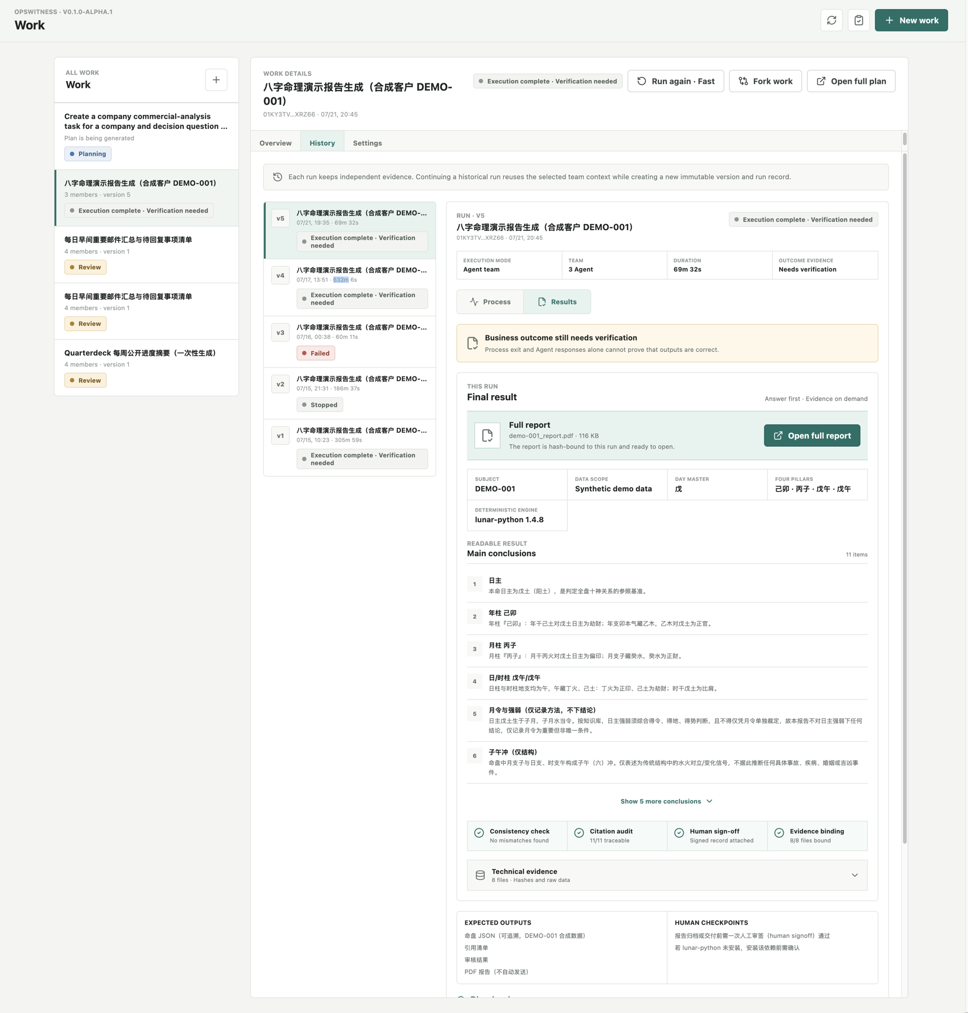Select the Process view tab
968x1013 pixels.
pos(490,302)
